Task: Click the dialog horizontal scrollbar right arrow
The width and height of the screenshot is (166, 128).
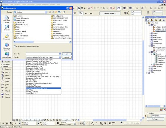Action: pyautogui.click(x=70, y=42)
